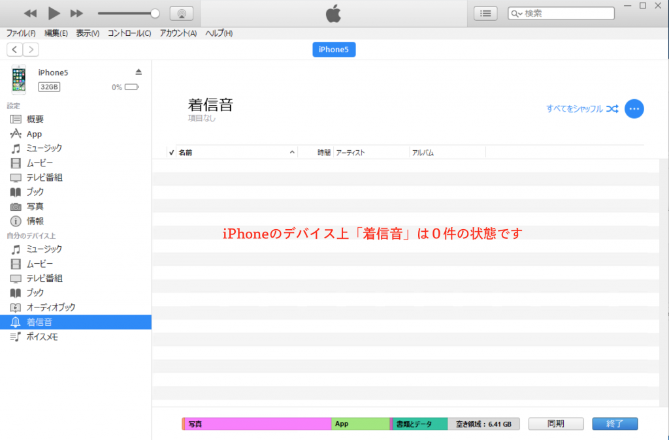Open the ヘルプ(H) menu

219,33
